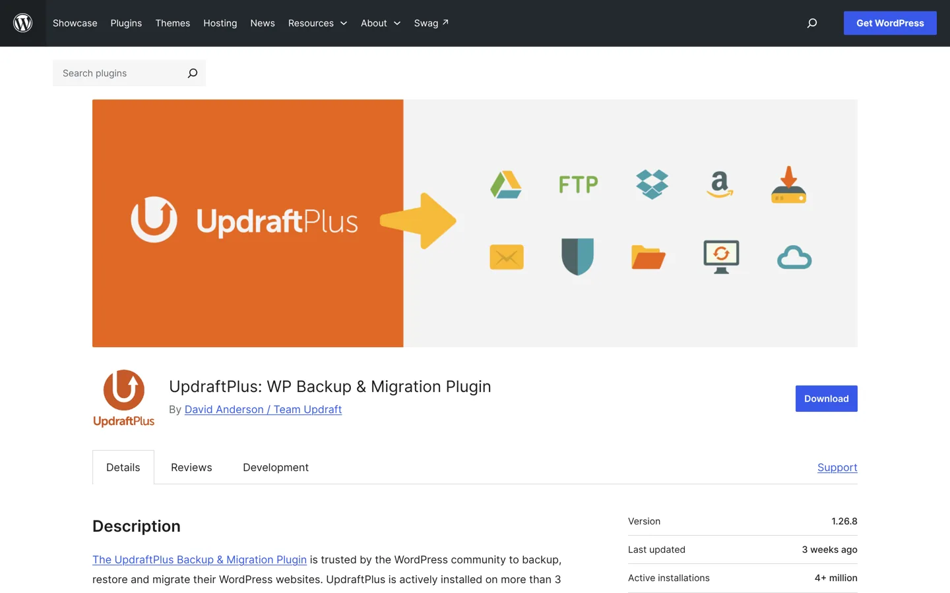Screen dimensions: 950x593
Task: Open the Support link
Action: coord(837,467)
